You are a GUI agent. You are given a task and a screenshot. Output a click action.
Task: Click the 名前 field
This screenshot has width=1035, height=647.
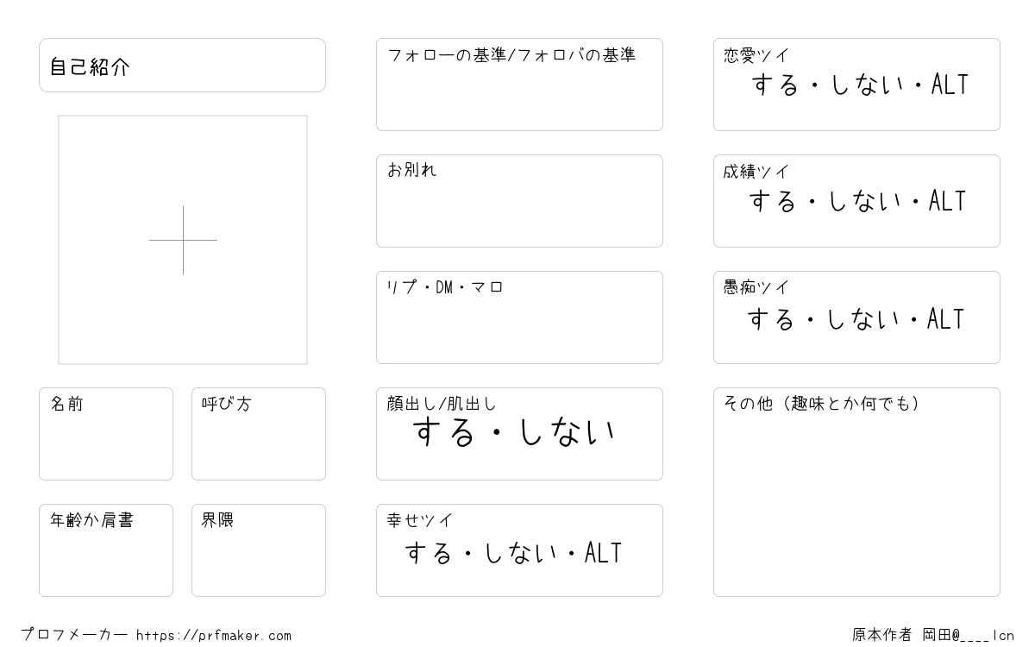click(106, 434)
